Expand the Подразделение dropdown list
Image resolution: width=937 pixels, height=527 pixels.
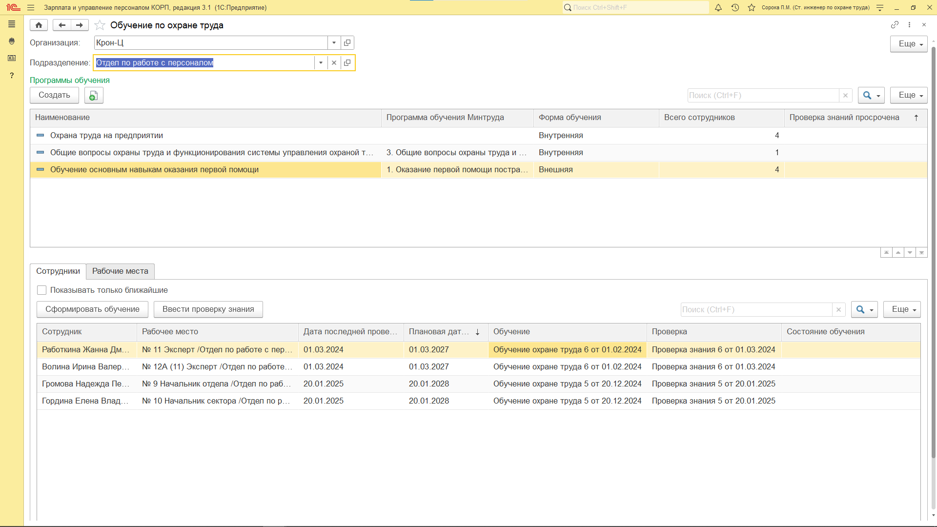pyautogui.click(x=321, y=63)
